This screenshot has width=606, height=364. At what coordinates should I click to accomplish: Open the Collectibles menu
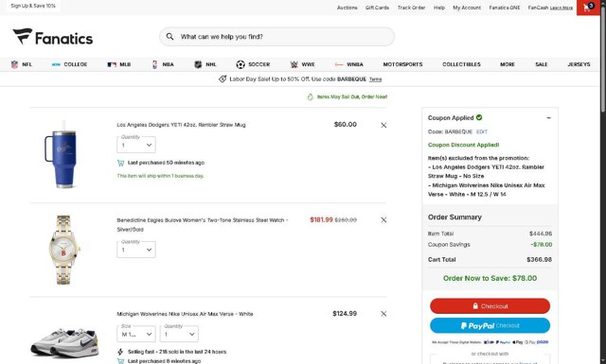[x=461, y=64]
